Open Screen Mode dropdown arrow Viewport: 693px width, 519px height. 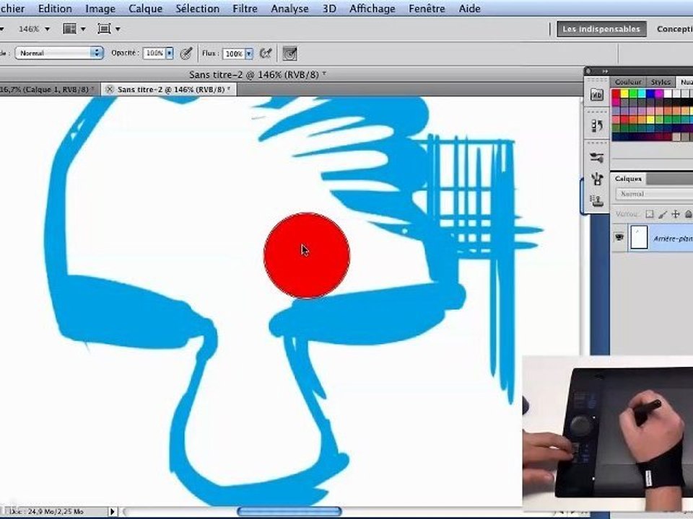pyautogui.click(x=118, y=29)
